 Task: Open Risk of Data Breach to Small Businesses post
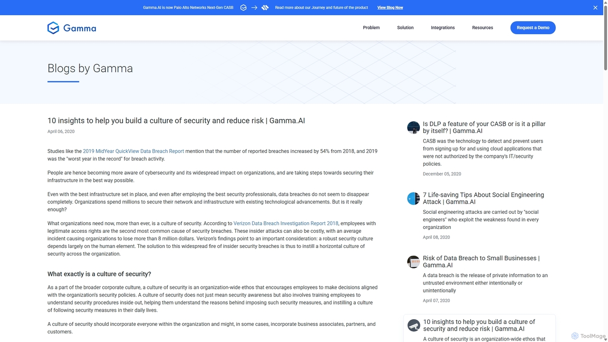481,262
